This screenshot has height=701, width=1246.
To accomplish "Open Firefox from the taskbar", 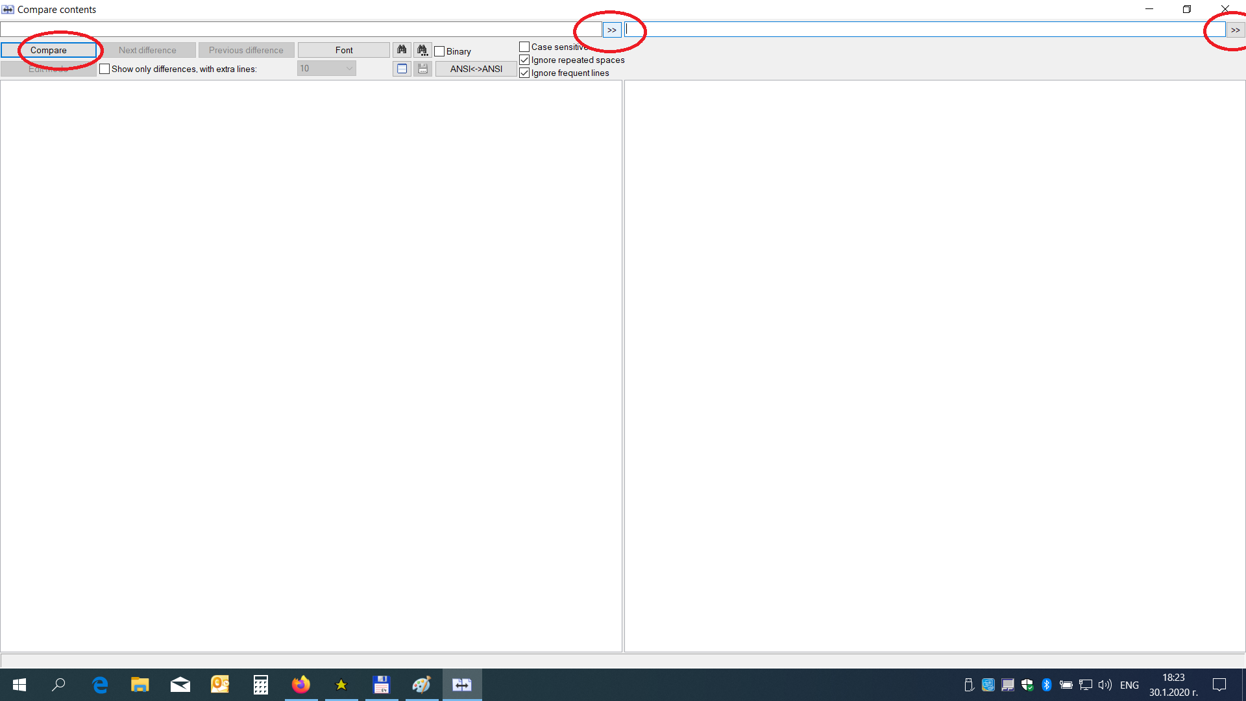I will coord(300,685).
